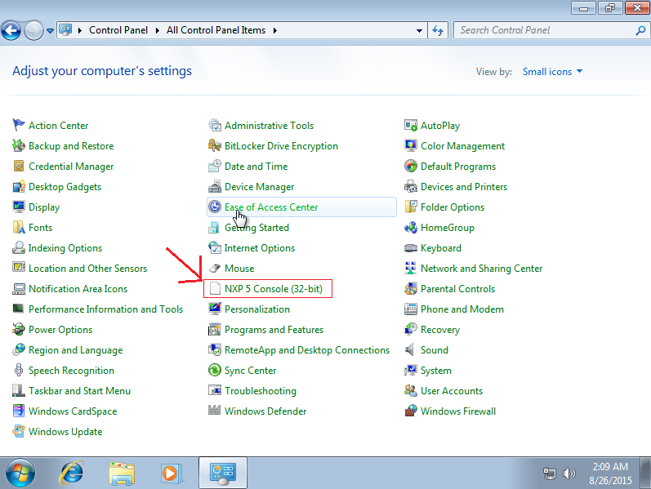The image size is (651, 489).
Task: Open the Desktop Gadgets icon
Action: (19, 186)
